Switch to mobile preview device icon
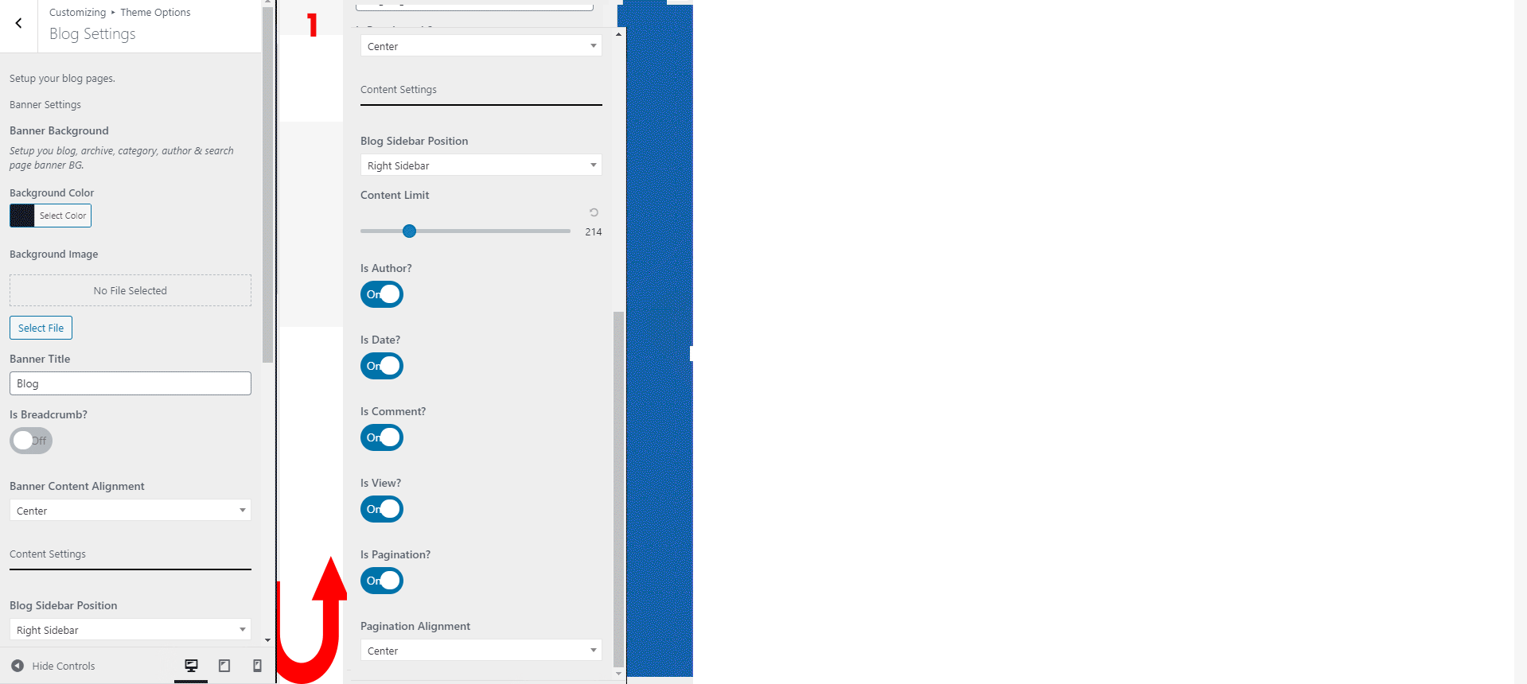This screenshot has width=1527, height=684. pos(257,666)
